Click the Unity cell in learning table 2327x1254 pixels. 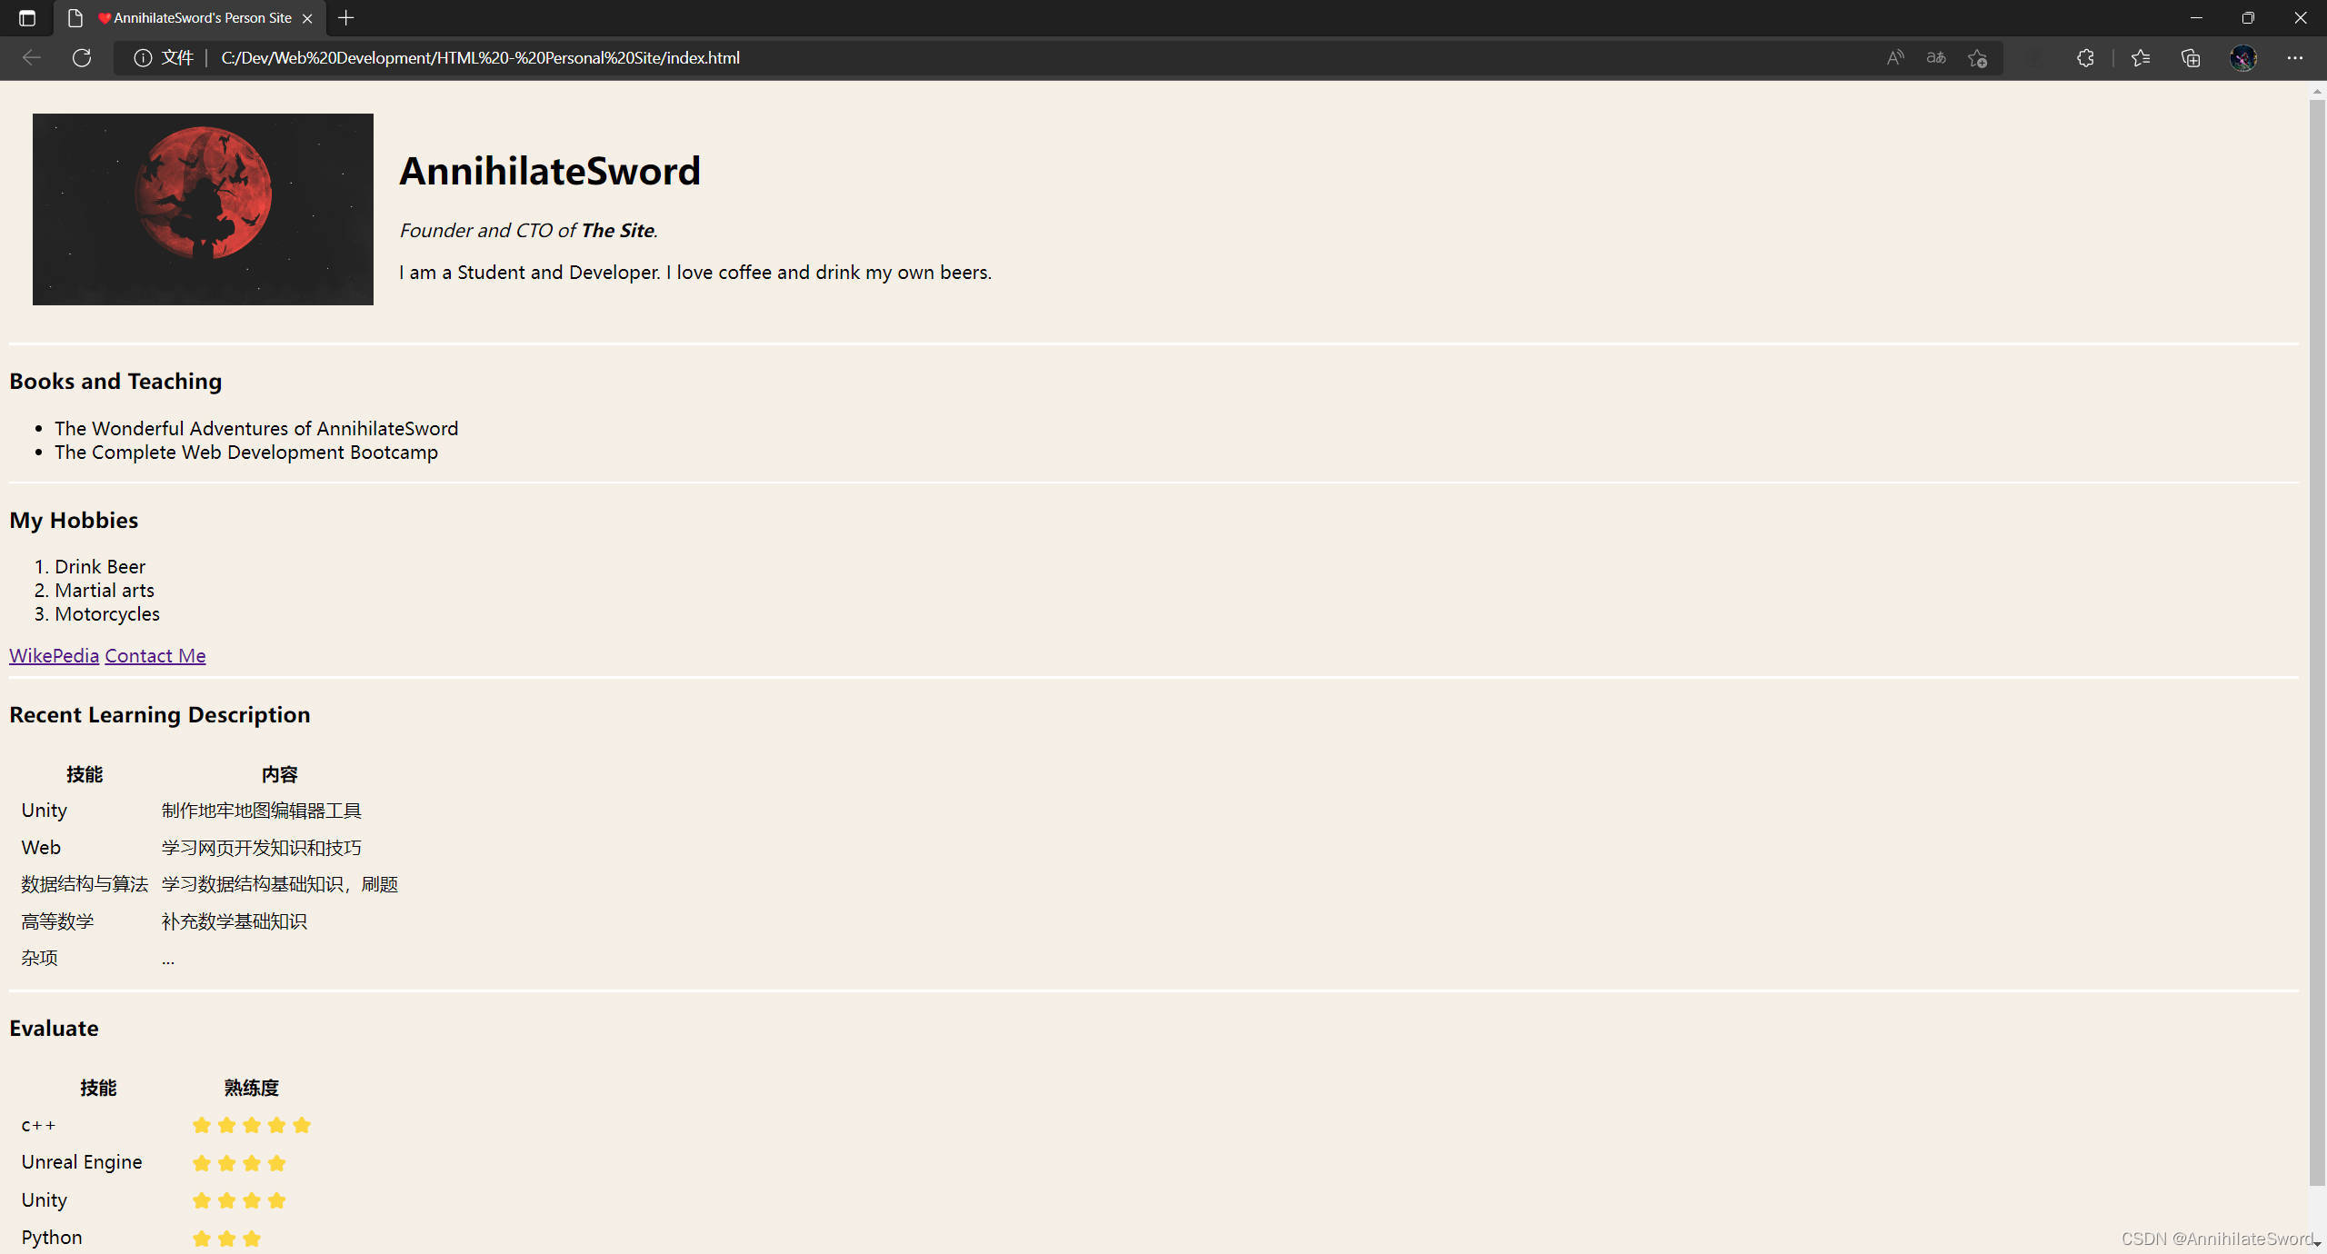[x=45, y=810]
